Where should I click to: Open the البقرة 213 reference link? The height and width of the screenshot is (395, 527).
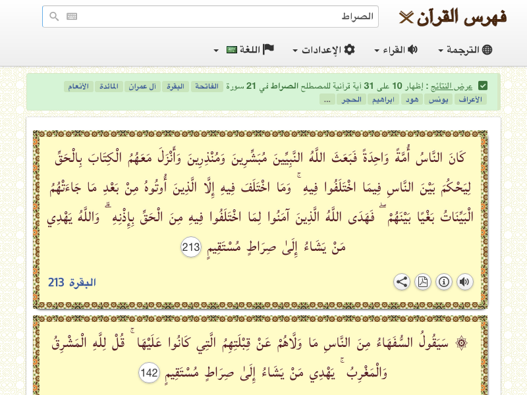(72, 282)
